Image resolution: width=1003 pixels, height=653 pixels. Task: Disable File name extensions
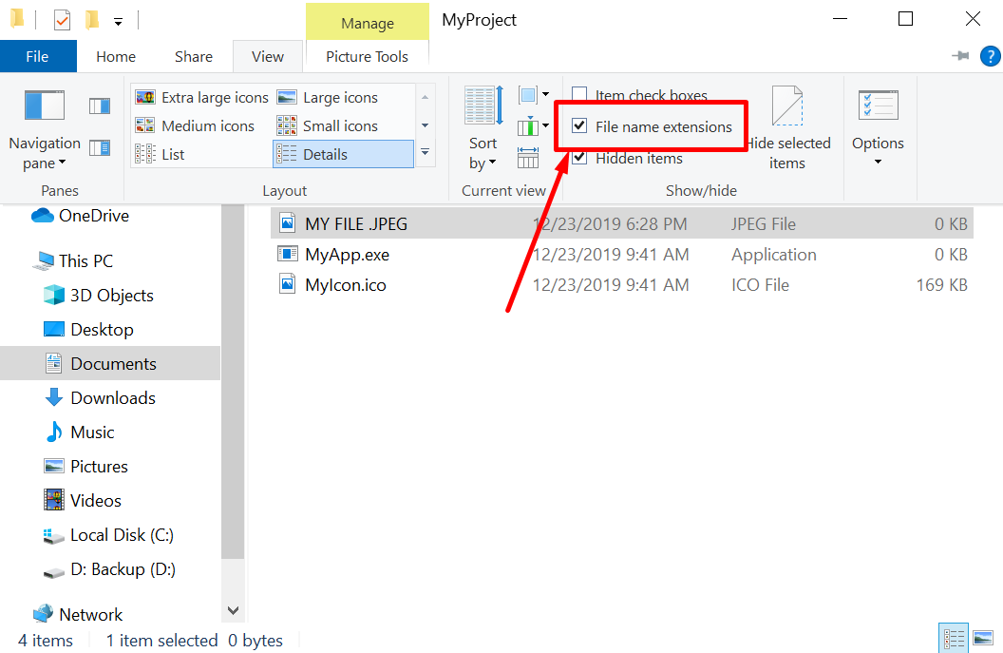pos(579,125)
